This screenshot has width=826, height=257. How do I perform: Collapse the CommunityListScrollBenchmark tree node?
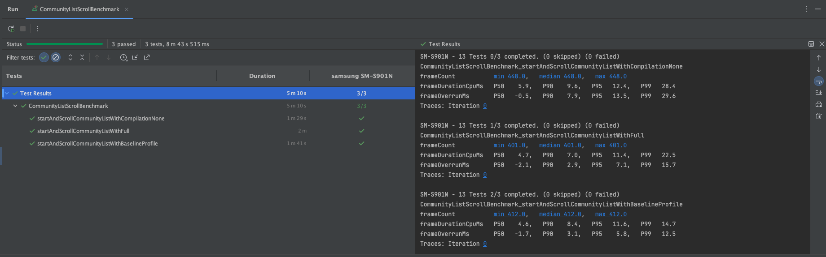(x=15, y=106)
